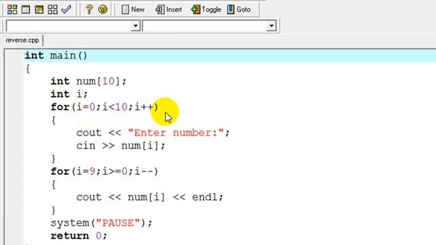
Task: Expand the first class browser dropdown
Action: click(136, 26)
